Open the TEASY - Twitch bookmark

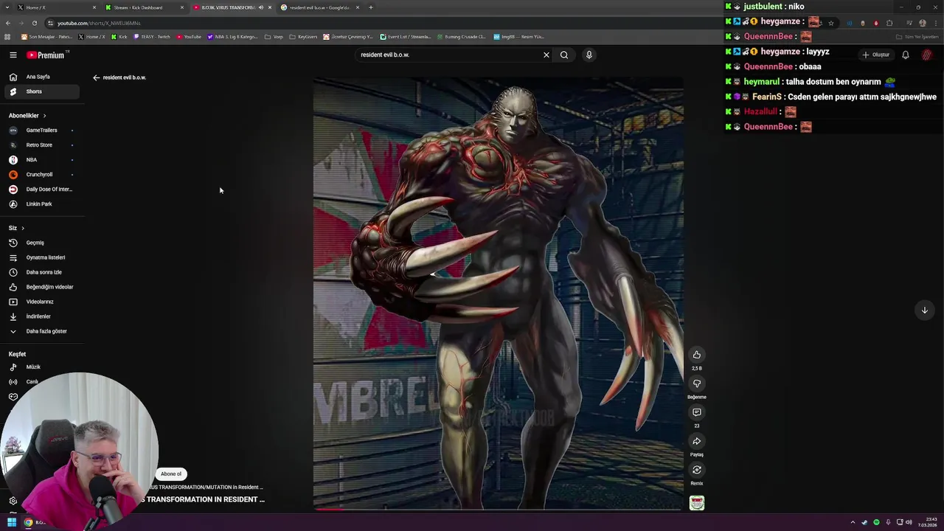(151, 37)
